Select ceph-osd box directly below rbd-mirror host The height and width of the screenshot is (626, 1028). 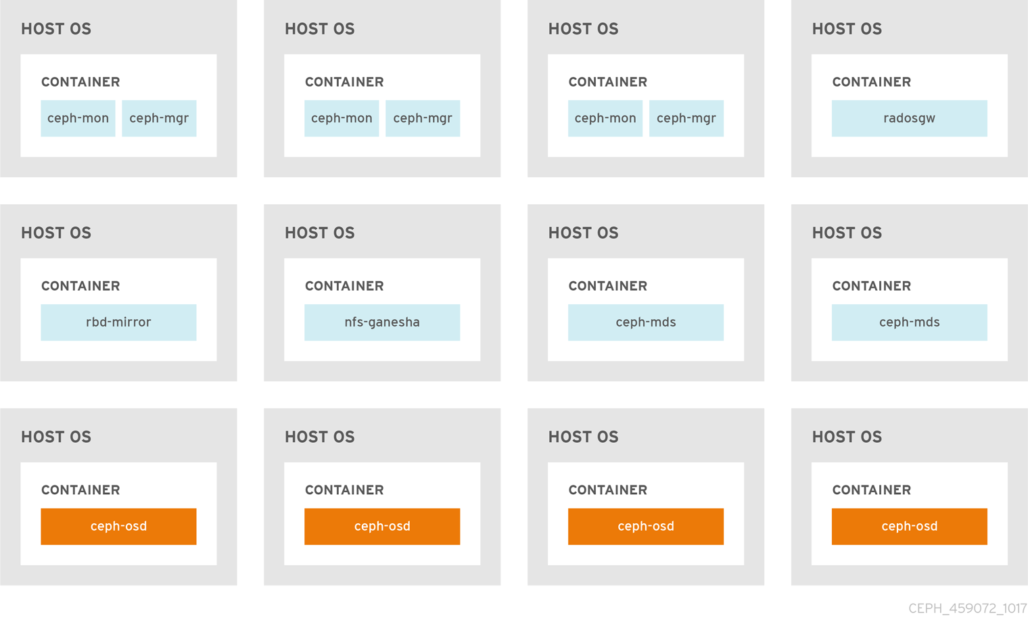(x=118, y=527)
